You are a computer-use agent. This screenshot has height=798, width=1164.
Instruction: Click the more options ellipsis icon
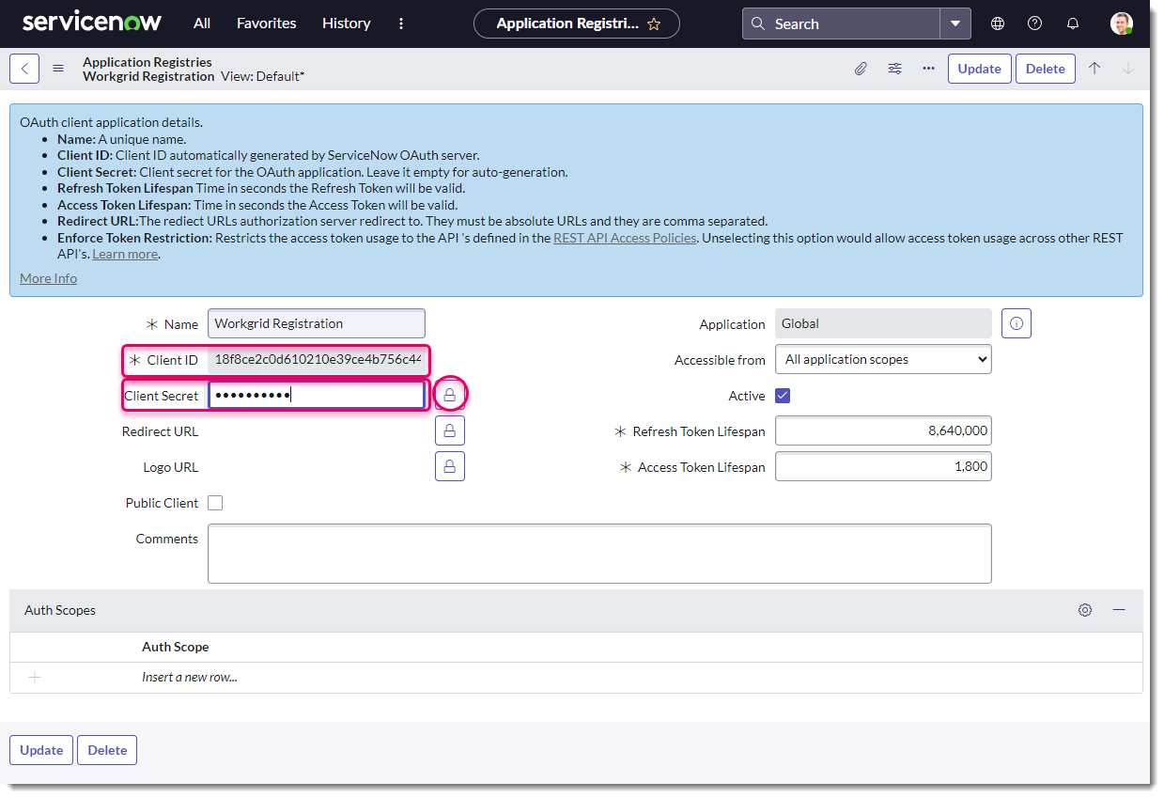[928, 68]
